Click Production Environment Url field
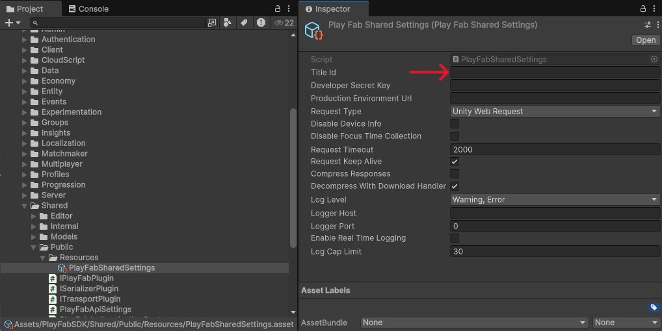Viewport: 662px width, 331px height. click(x=555, y=98)
